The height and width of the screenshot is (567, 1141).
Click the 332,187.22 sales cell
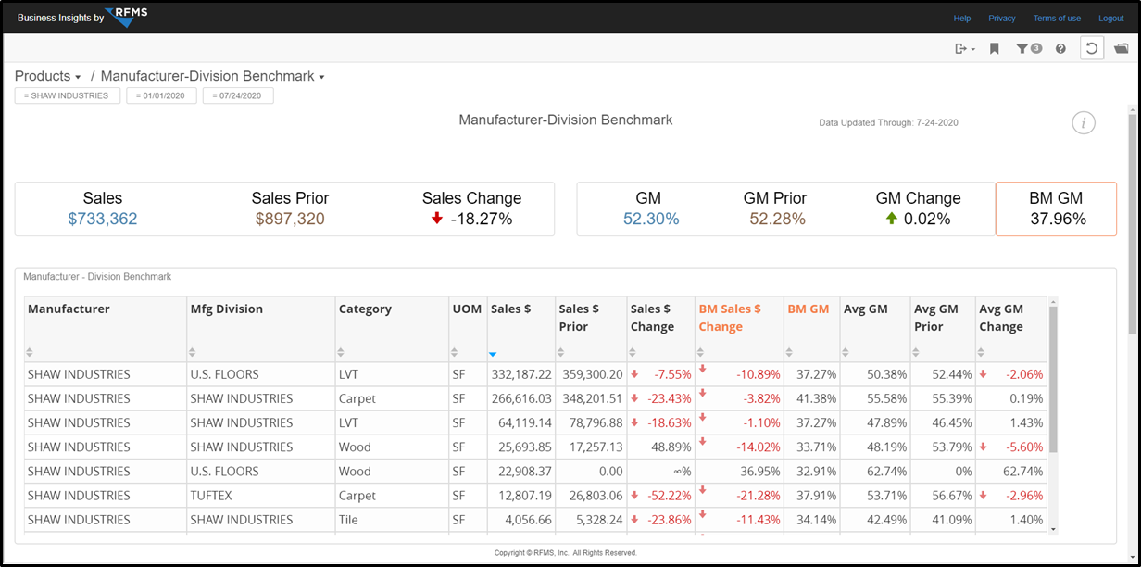[x=520, y=374]
